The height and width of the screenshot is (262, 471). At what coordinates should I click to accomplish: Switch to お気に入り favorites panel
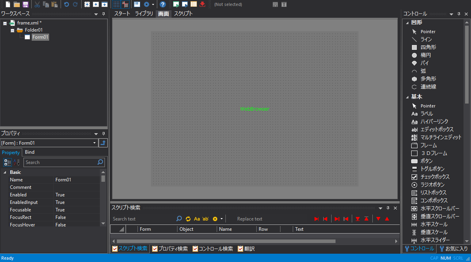(454, 249)
